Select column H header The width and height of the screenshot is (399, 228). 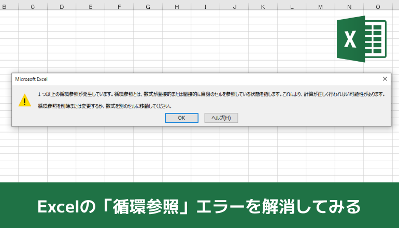point(177,7)
